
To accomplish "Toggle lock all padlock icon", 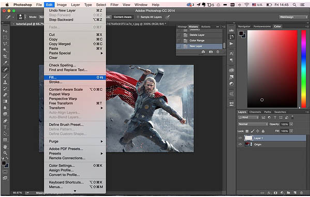I will (263, 131).
